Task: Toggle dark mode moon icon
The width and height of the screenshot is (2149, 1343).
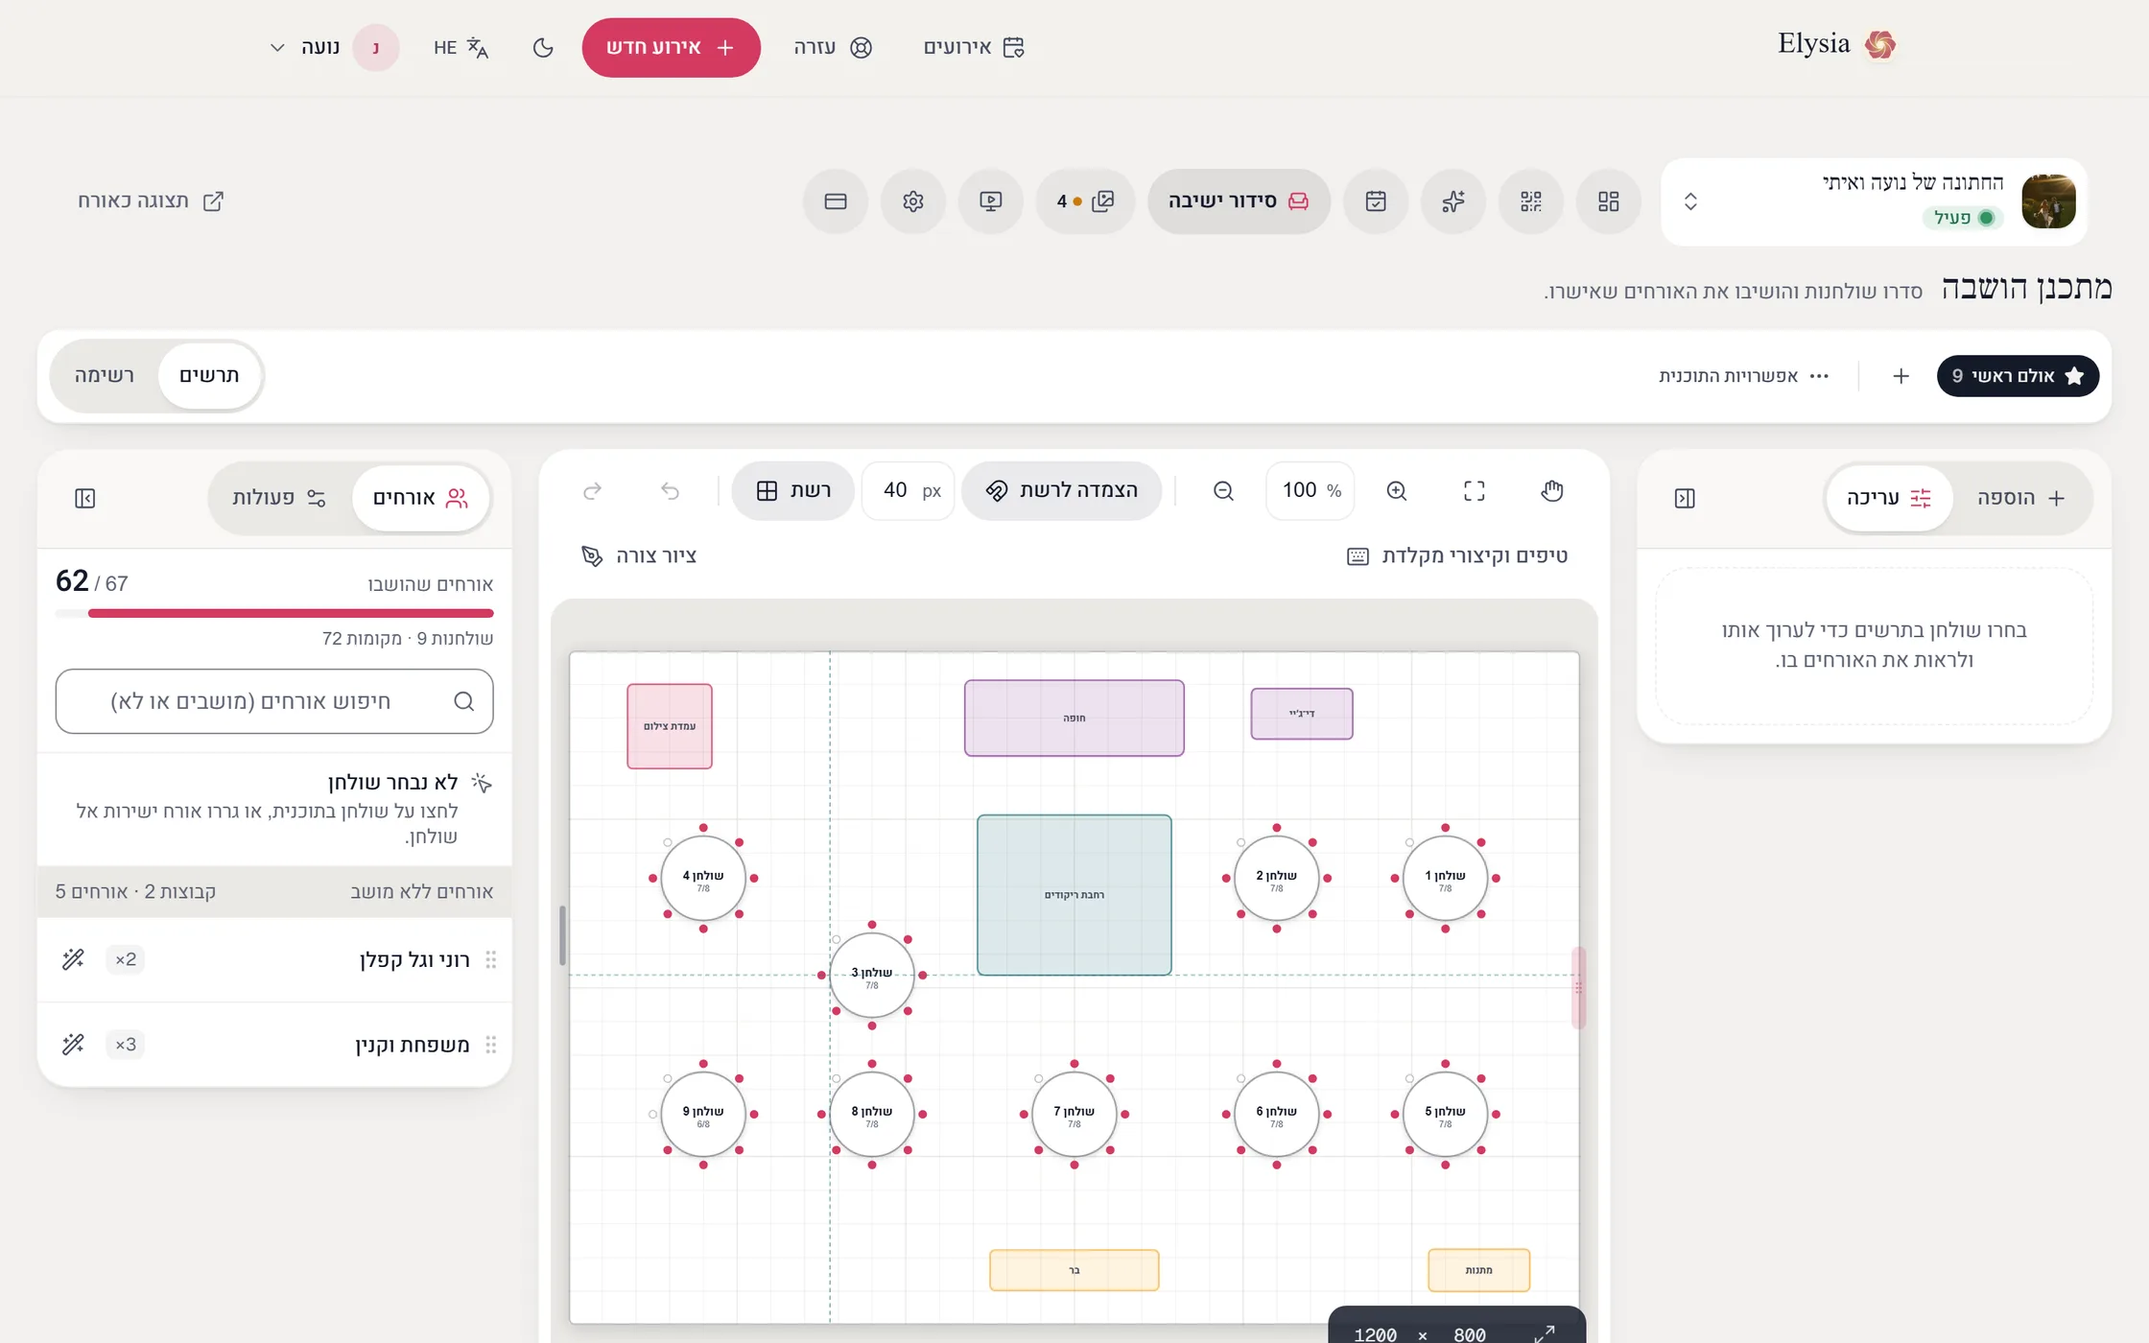Action: (x=543, y=47)
